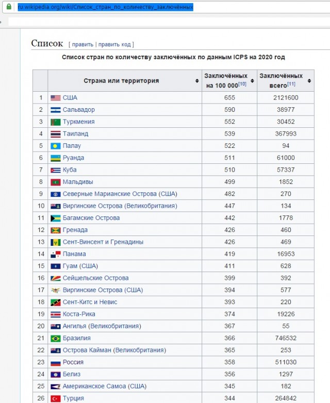Open the 'Руанда' article link
Viewport: 330px width, 403px height.
tap(74, 158)
